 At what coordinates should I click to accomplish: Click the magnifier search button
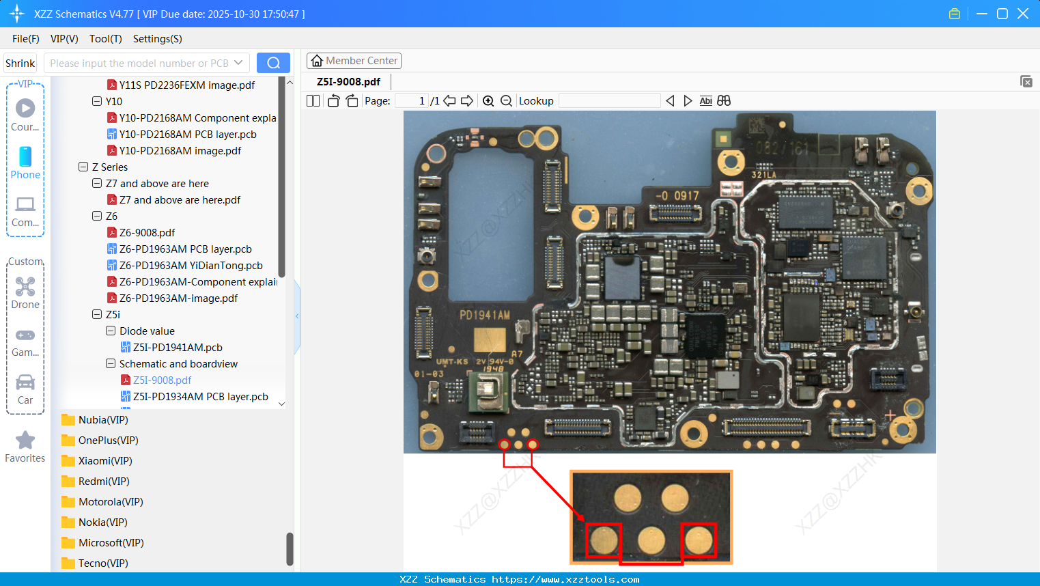273,63
